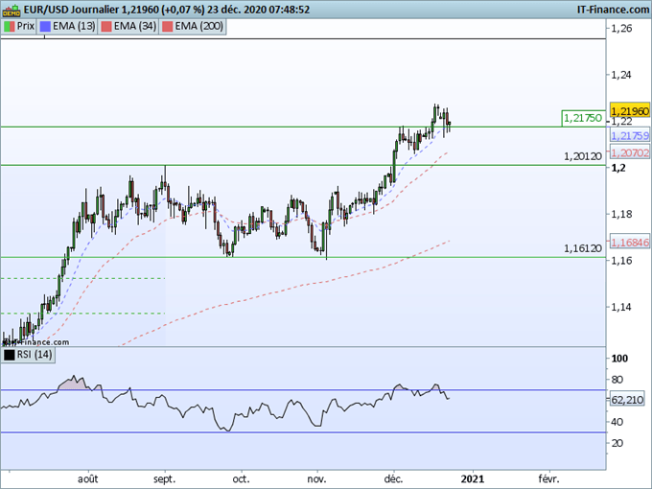
Task: Click the red 1,20702 EMA value tag
Action: coord(630,153)
